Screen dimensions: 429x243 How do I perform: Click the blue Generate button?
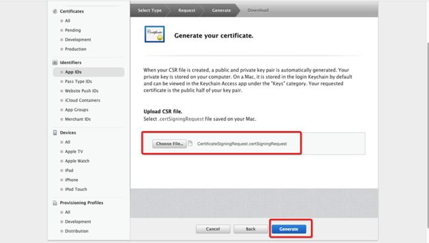pos(288,229)
